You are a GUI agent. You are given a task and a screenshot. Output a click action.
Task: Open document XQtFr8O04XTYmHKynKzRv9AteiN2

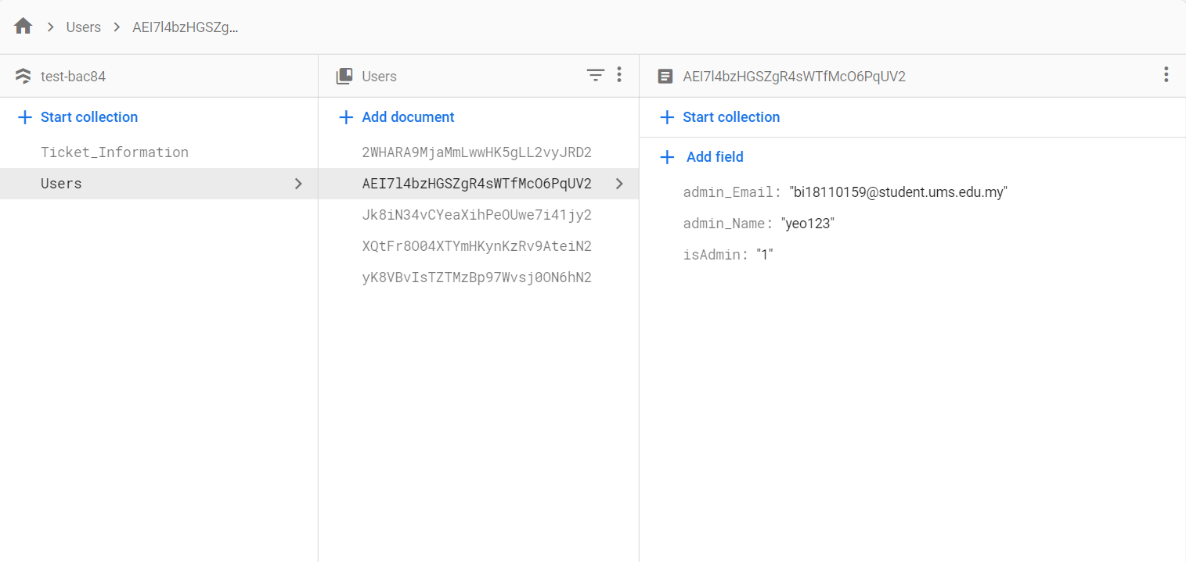click(477, 246)
